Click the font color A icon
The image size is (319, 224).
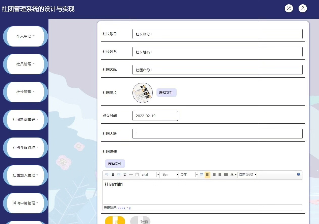click(x=232, y=174)
